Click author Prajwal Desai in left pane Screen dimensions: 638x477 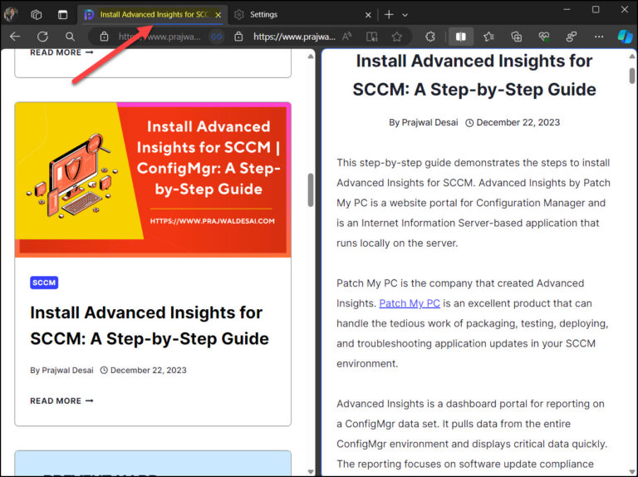67,371
